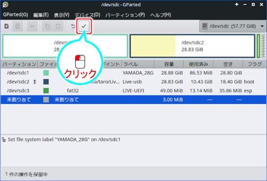The height and width of the screenshot is (181, 267).
Task: Sort by 容量 column header
Action: point(169,64)
